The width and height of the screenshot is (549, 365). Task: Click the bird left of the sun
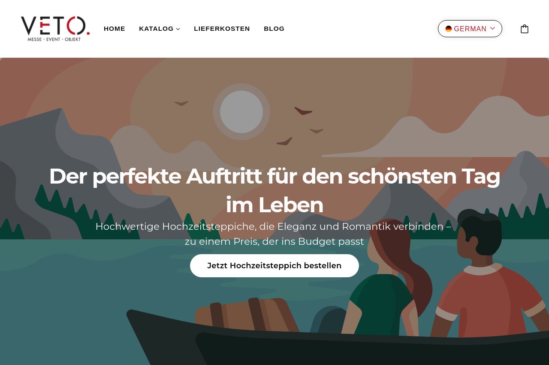(181, 103)
